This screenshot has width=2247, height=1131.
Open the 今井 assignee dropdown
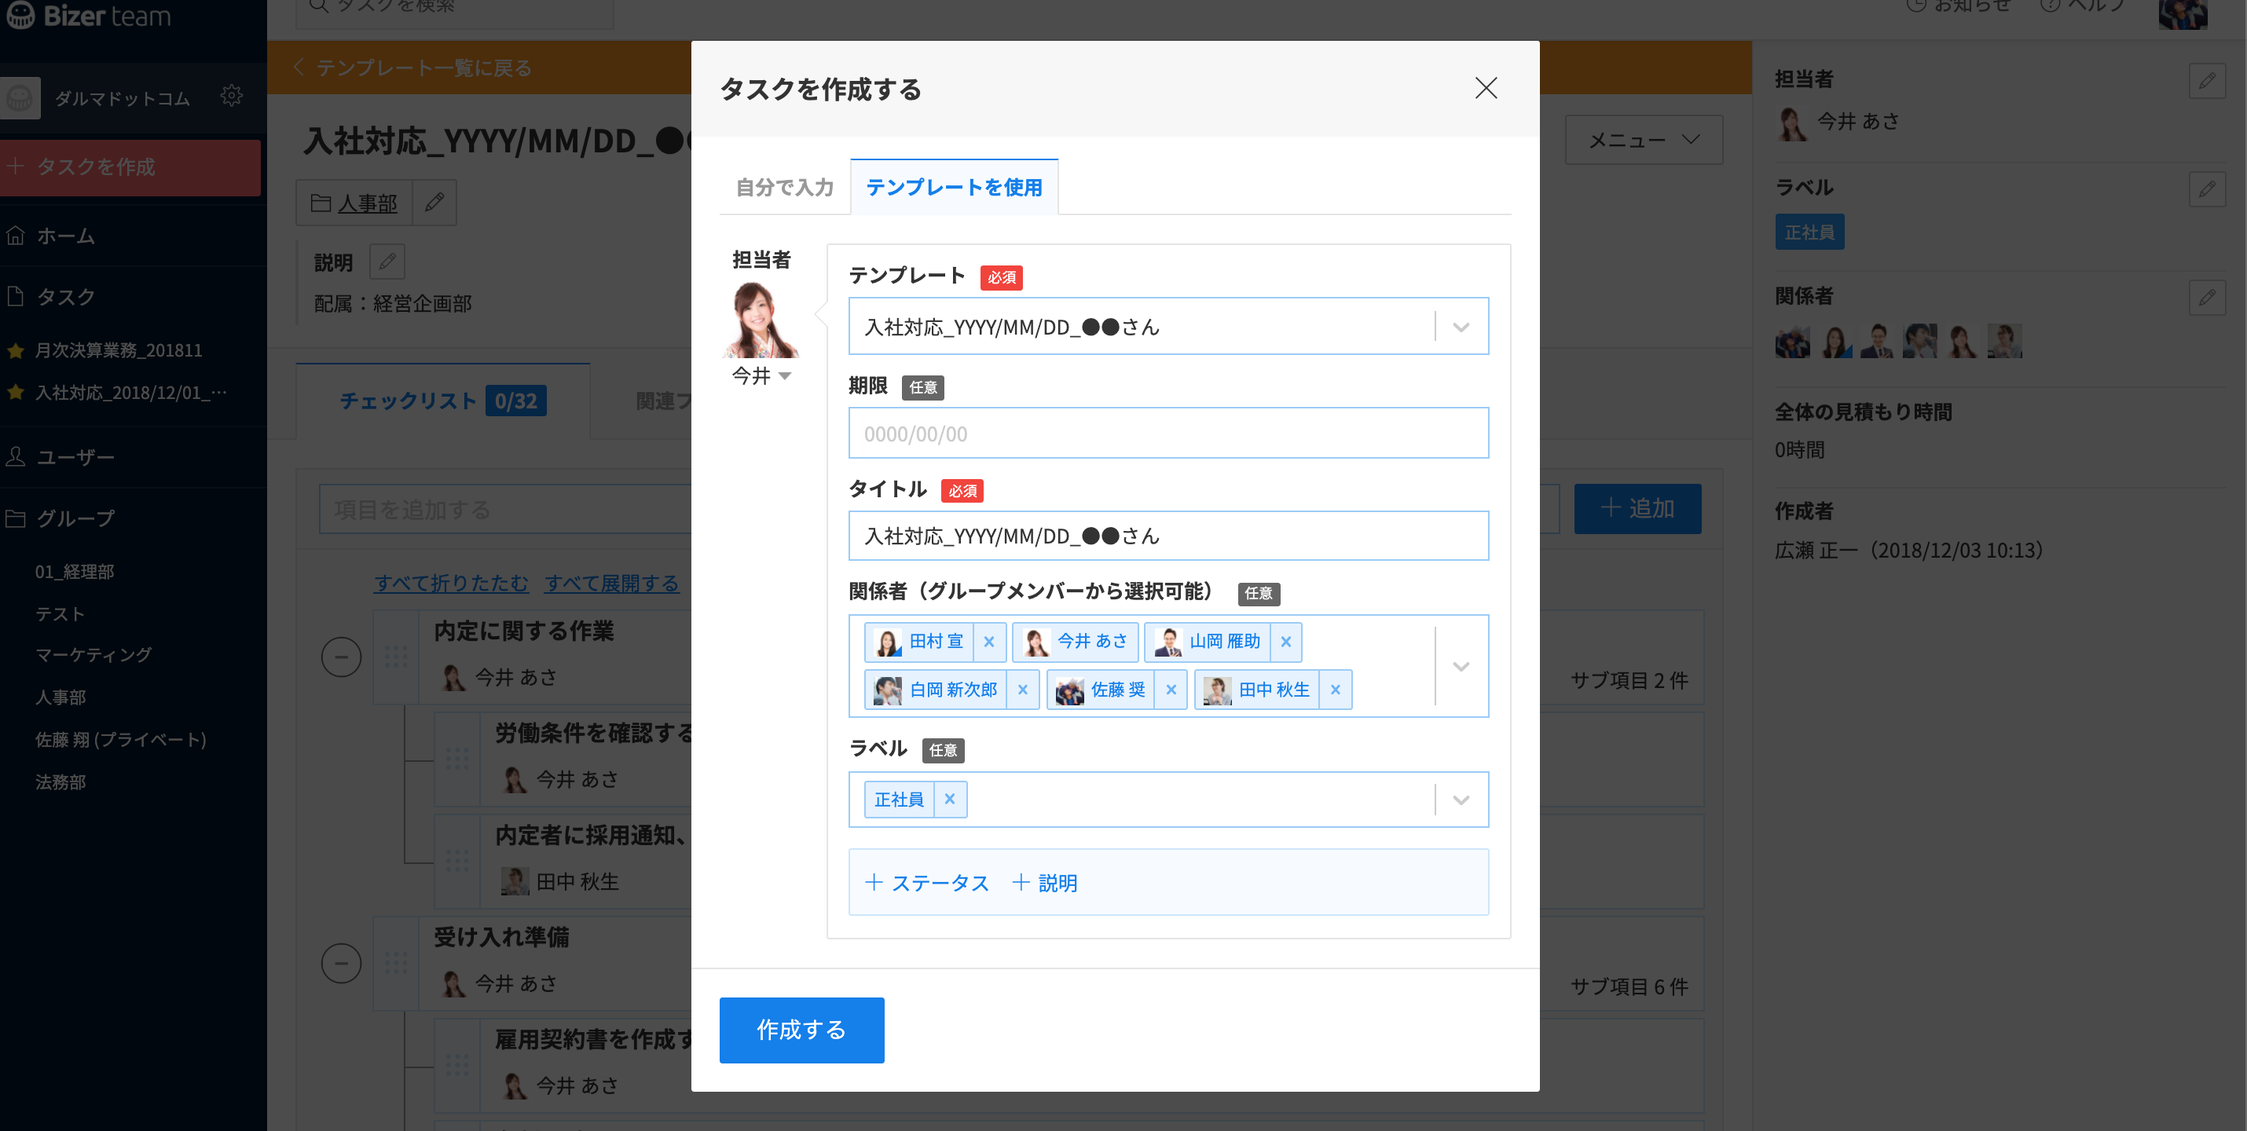click(x=761, y=376)
